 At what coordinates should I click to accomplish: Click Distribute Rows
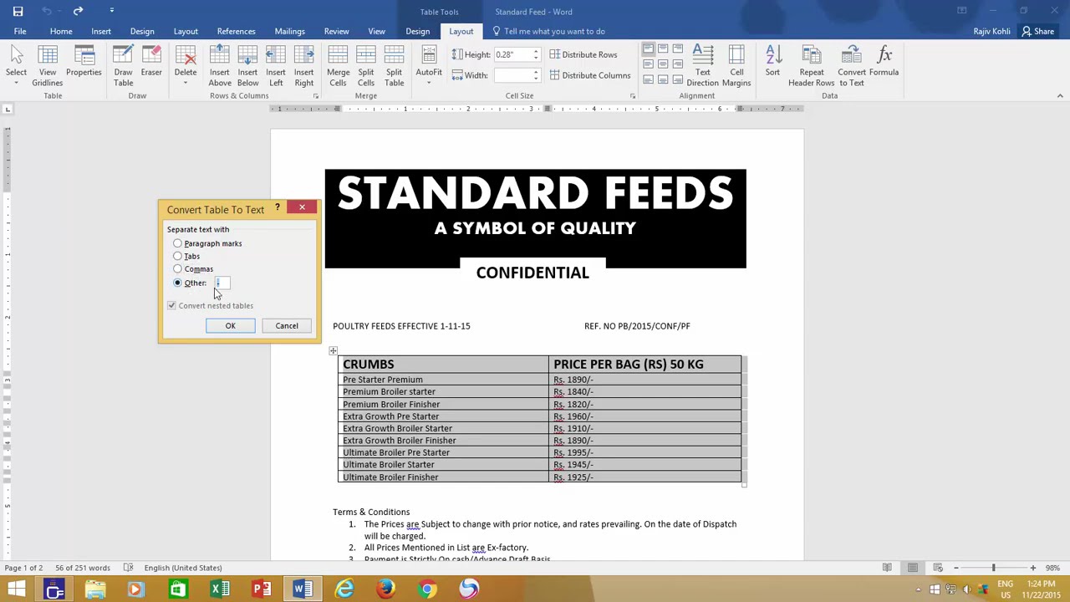pyautogui.click(x=583, y=54)
